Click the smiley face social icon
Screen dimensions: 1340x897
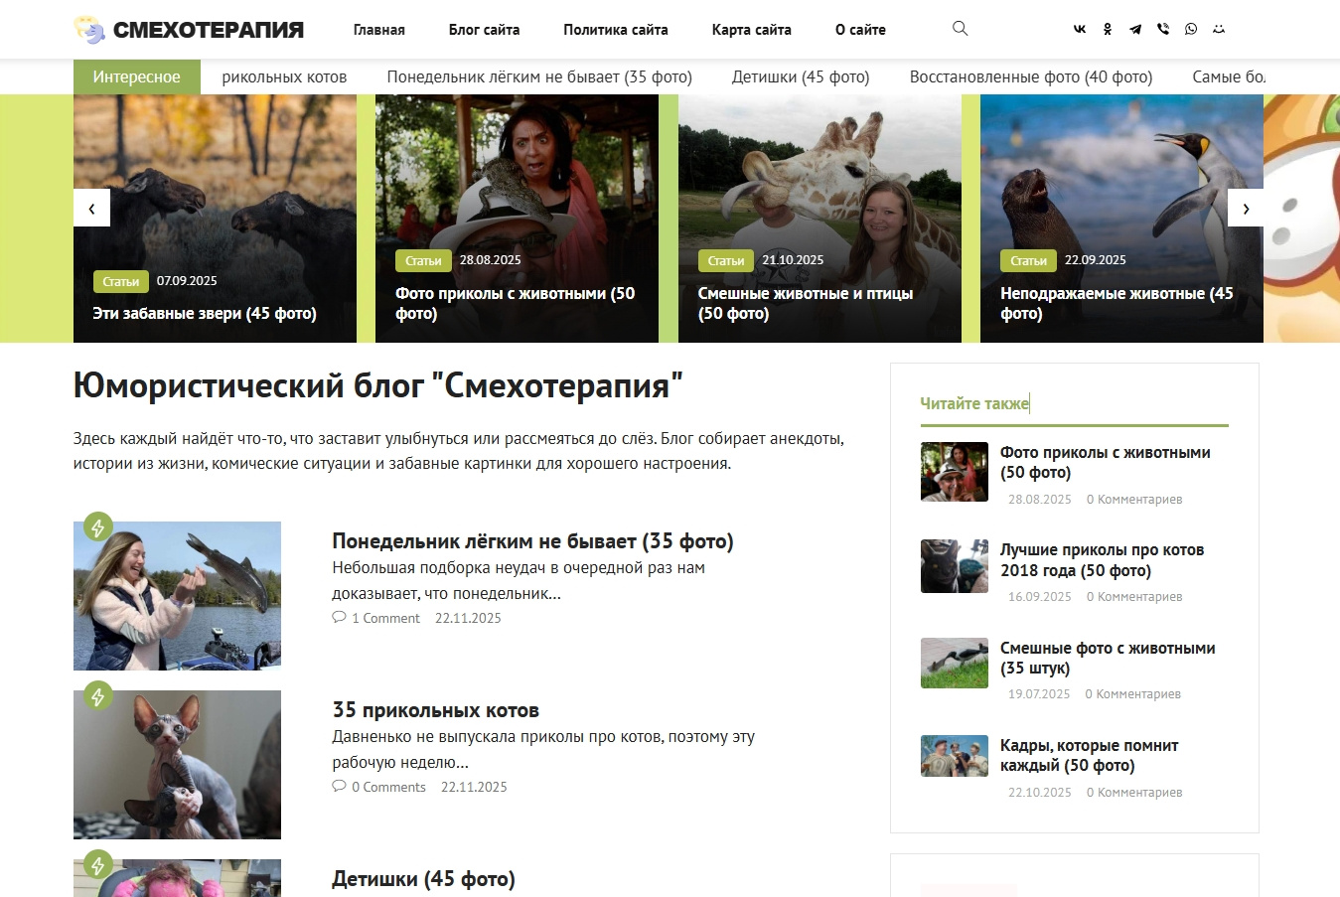pos(1219,30)
